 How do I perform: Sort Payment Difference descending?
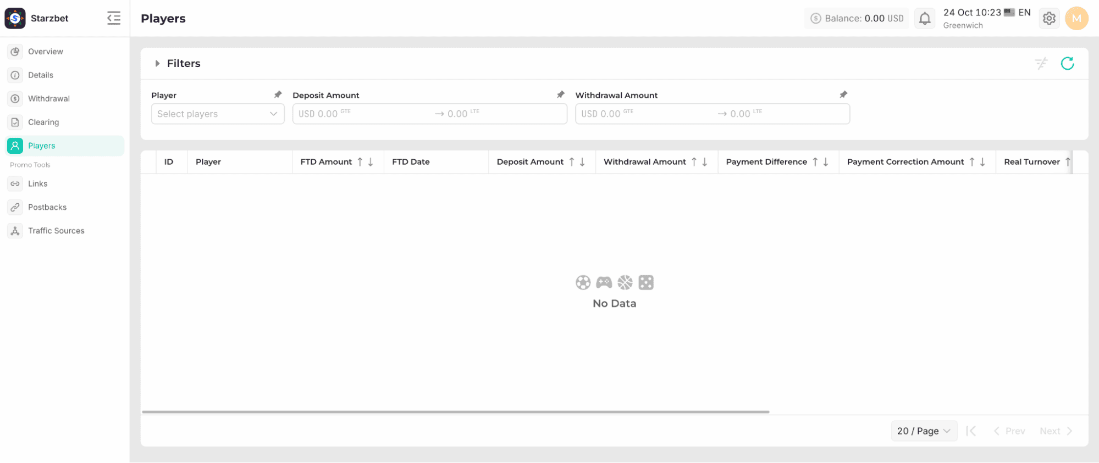click(826, 162)
